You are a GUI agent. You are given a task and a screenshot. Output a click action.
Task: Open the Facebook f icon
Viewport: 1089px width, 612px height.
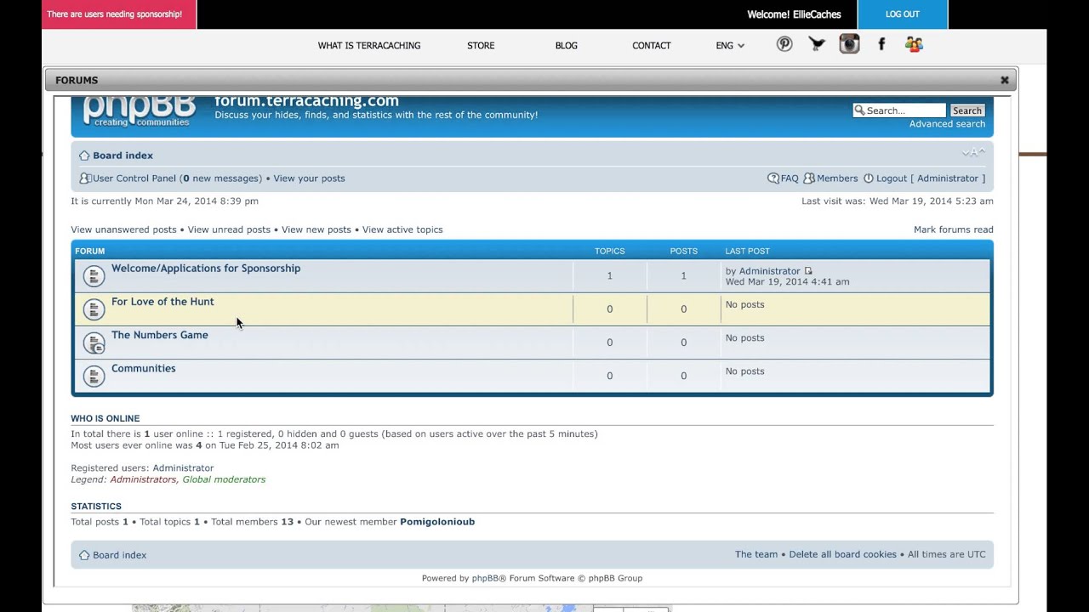pyautogui.click(x=881, y=44)
